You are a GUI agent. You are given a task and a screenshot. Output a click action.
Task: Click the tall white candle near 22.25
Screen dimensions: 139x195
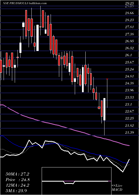coord(104,109)
